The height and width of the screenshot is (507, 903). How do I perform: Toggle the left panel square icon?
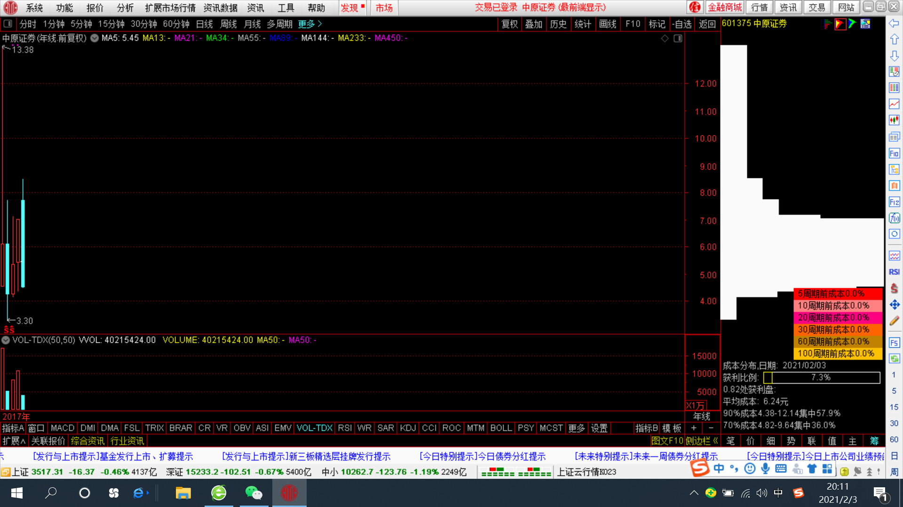tap(8, 23)
